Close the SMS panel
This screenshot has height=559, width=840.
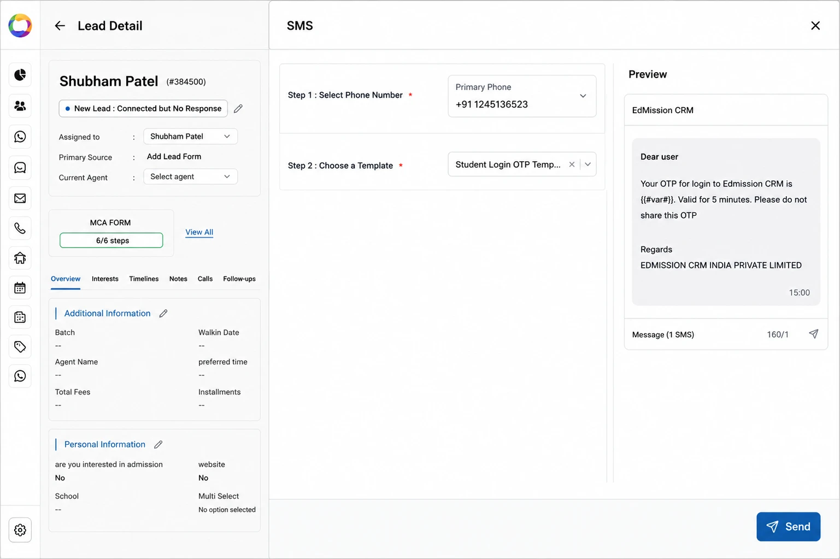coord(815,26)
